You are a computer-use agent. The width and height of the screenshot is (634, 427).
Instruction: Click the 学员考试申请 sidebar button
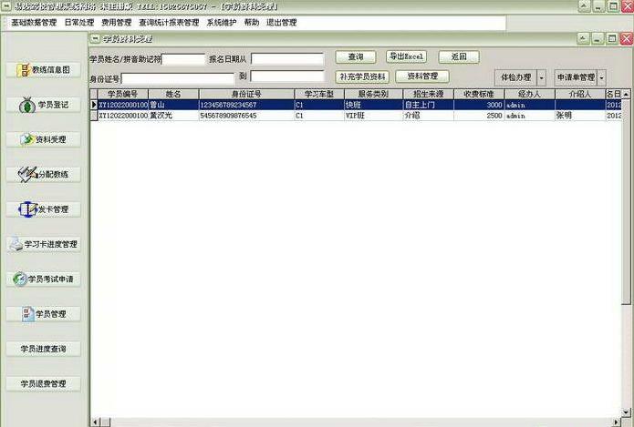[44, 279]
